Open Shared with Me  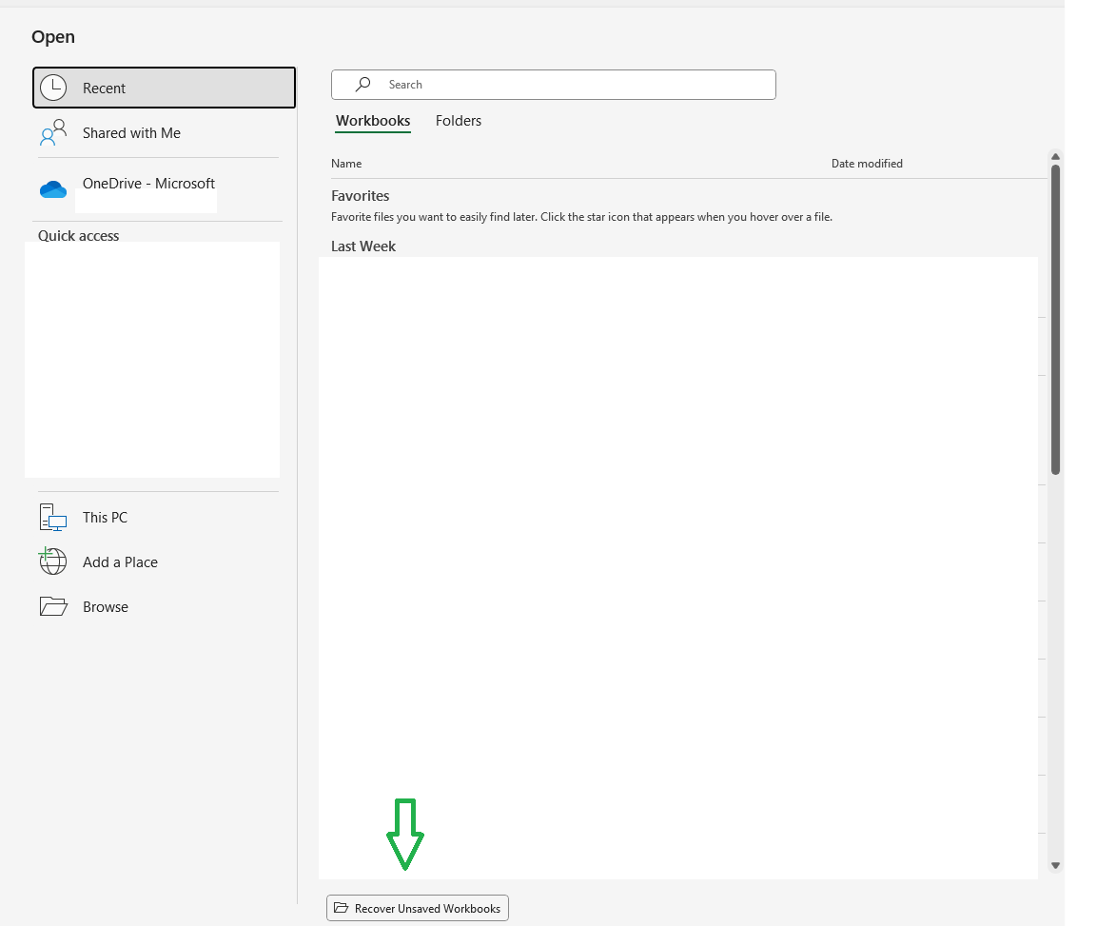(130, 132)
